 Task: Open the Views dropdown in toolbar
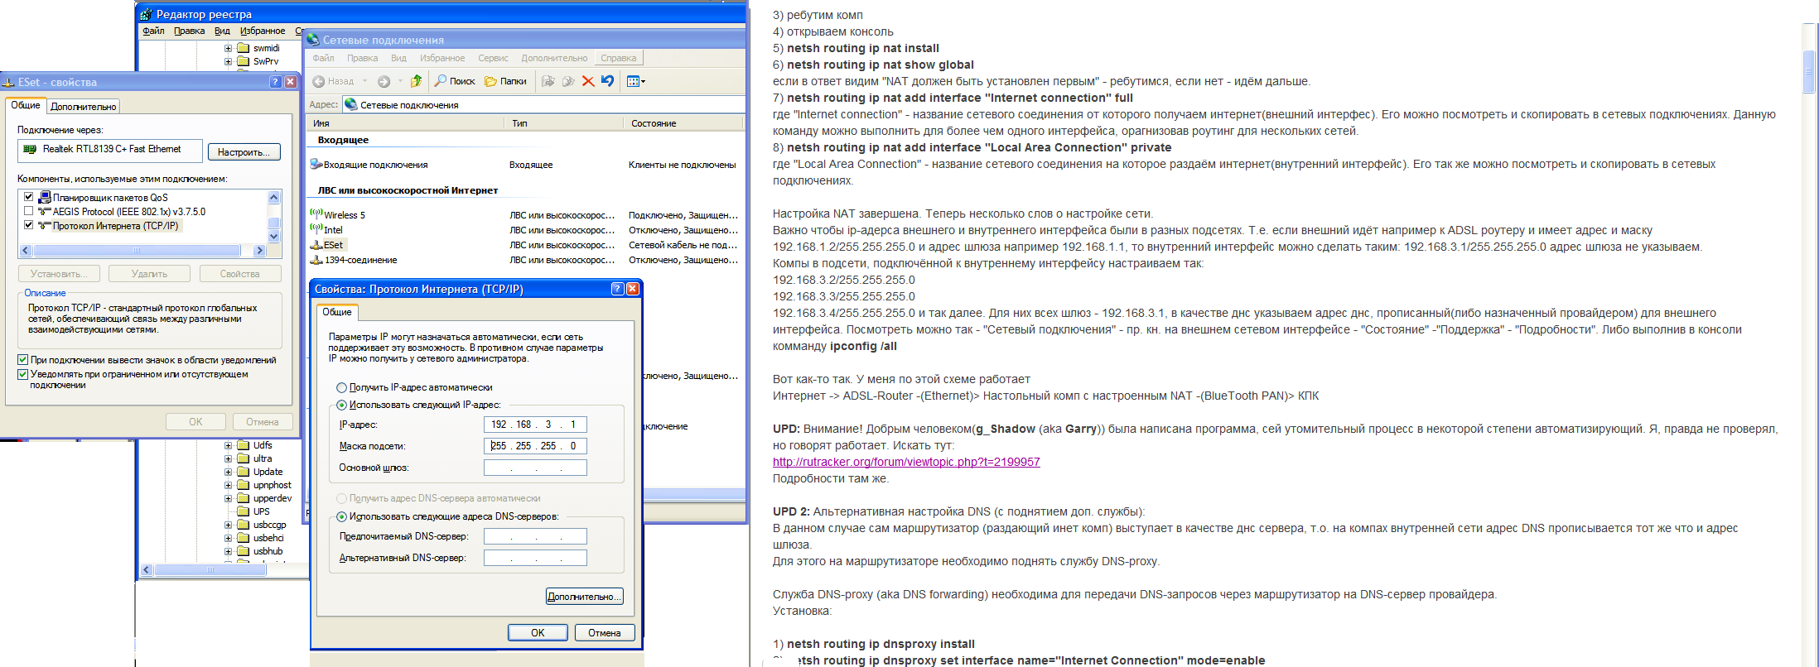[x=636, y=81]
